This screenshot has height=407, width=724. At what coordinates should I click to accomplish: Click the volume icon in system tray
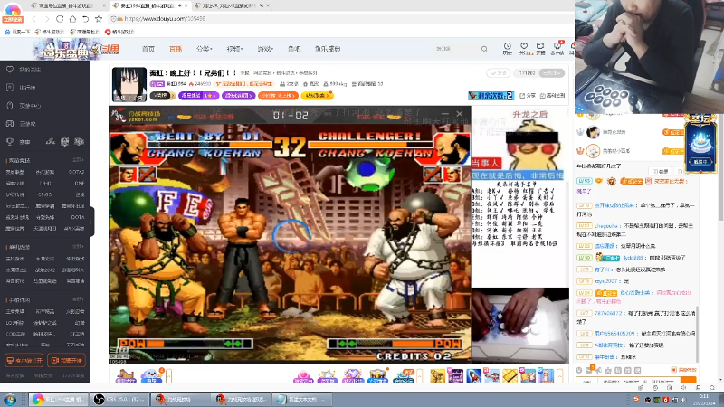click(684, 400)
